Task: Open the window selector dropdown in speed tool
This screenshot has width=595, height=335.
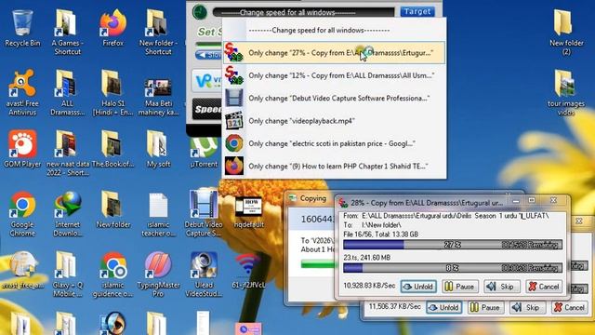Action: (304, 12)
